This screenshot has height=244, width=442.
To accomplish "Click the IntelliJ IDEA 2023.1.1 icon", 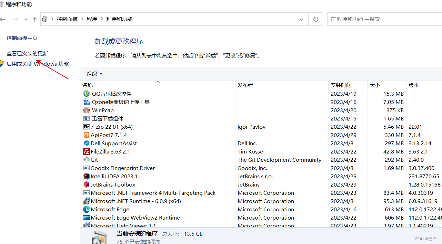I will (x=87, y=176).
